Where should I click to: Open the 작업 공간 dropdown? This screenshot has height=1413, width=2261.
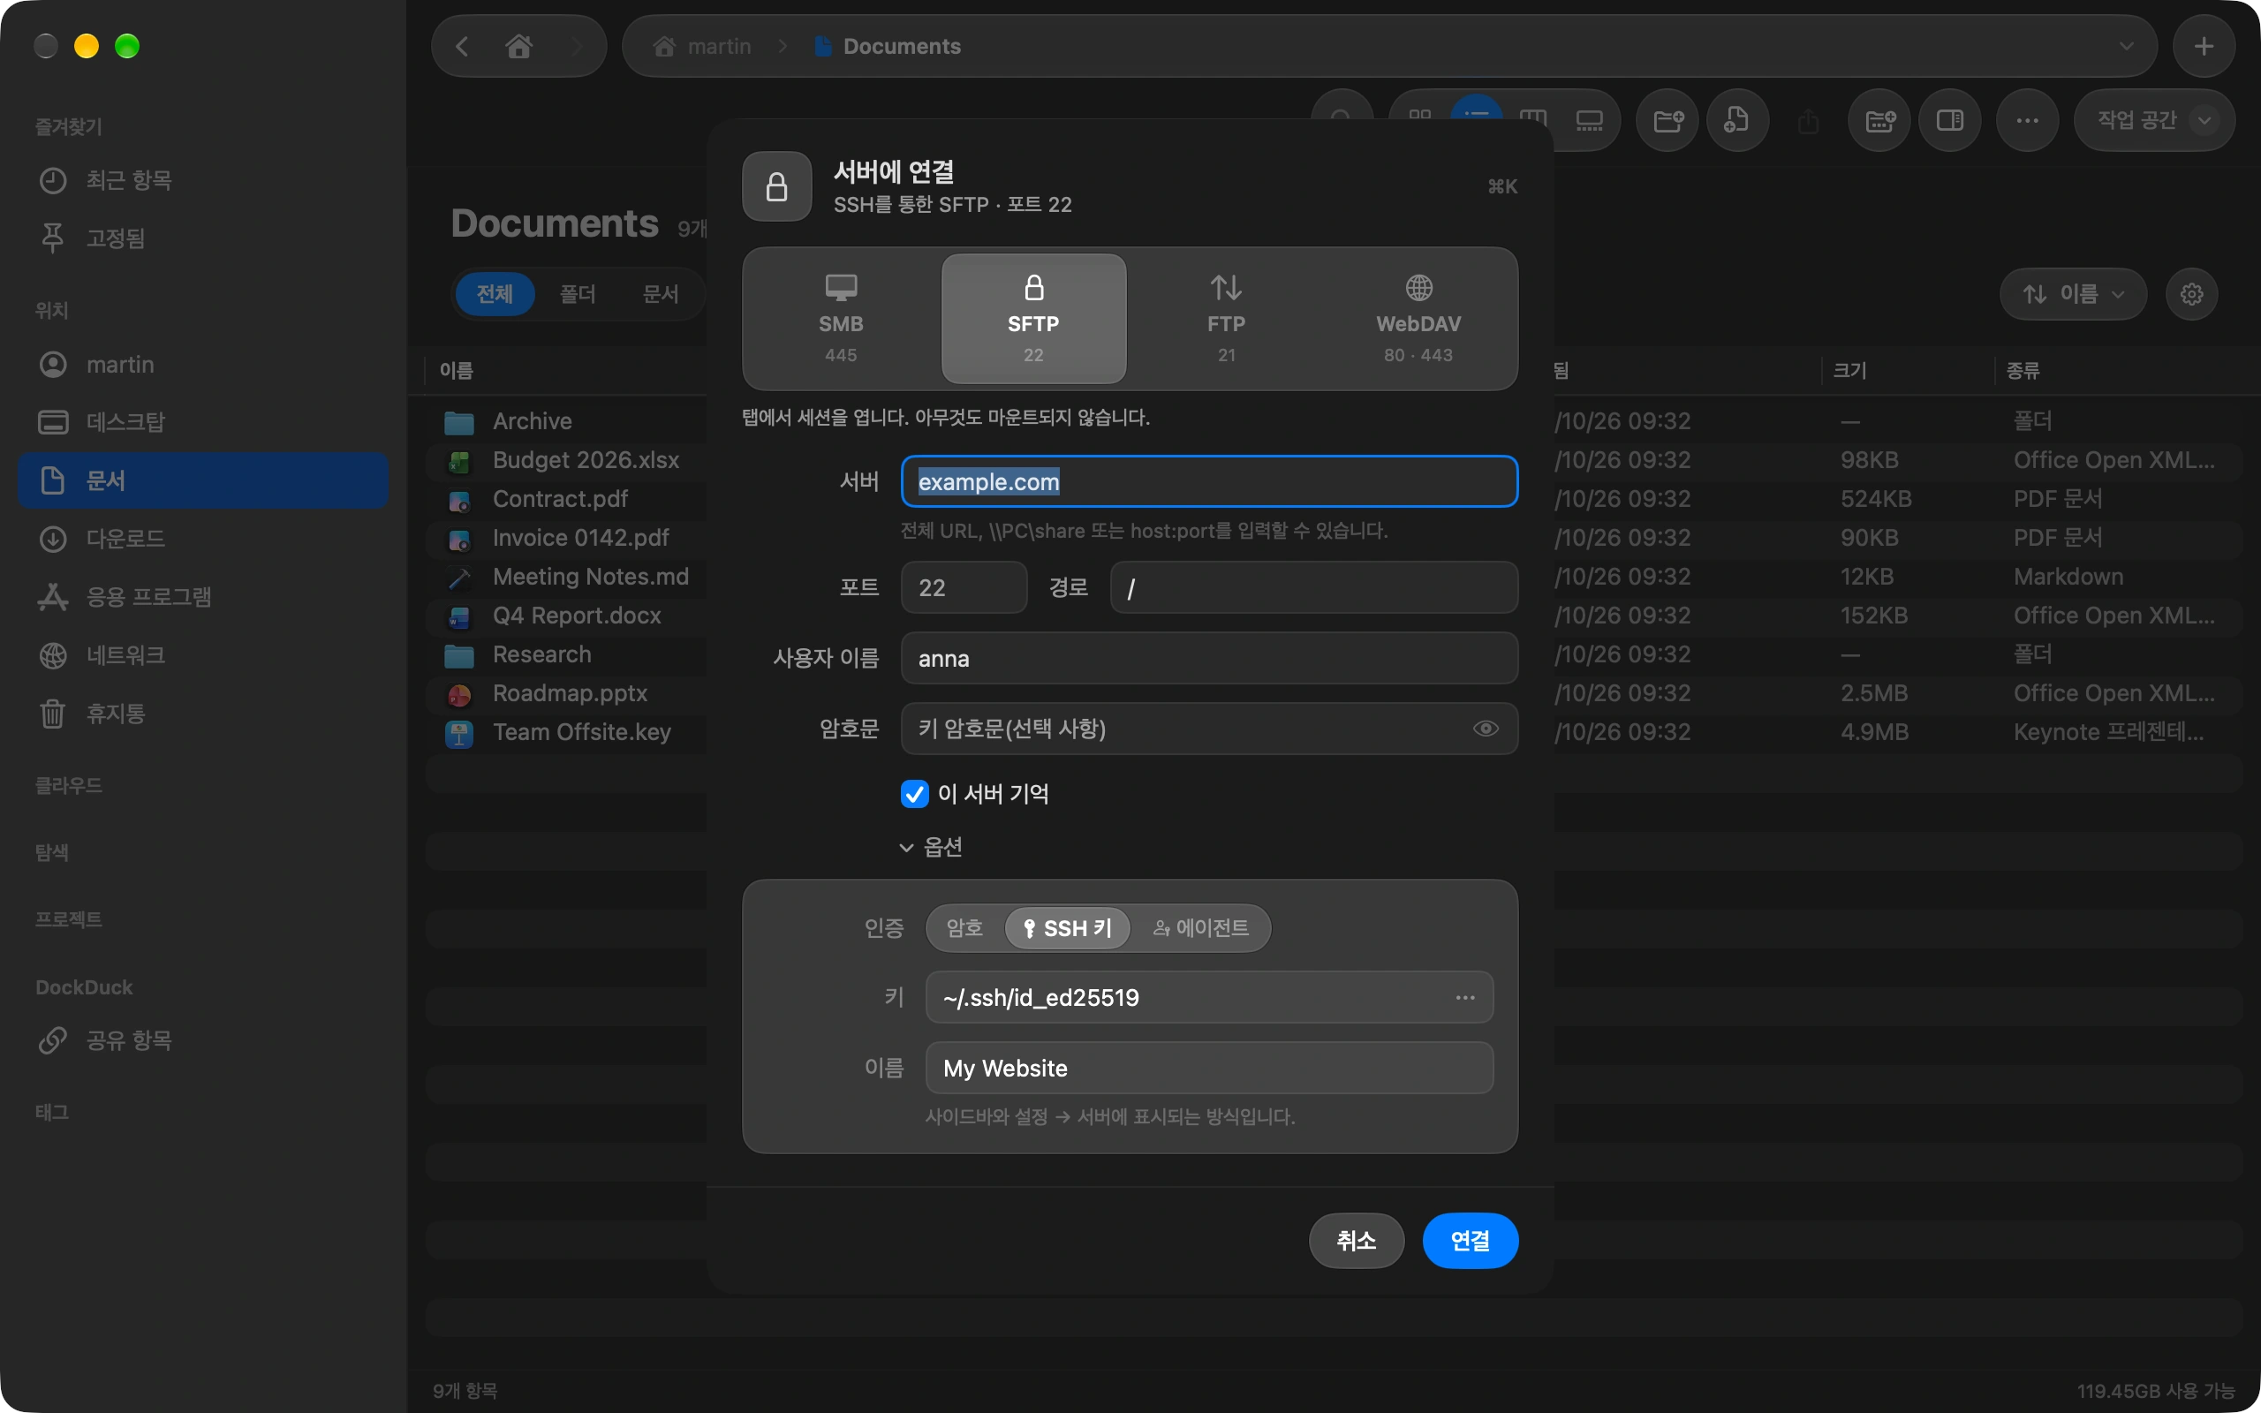pos(2153,119)
